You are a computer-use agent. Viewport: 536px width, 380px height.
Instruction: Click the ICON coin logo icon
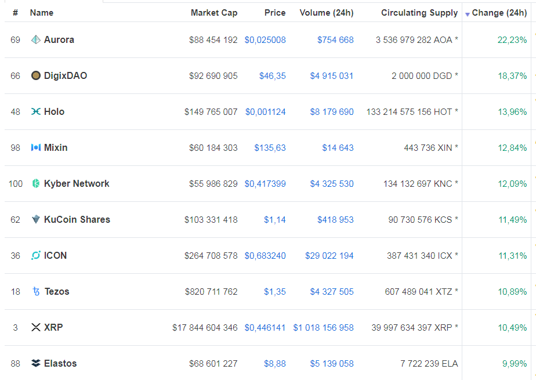(36, 255)
